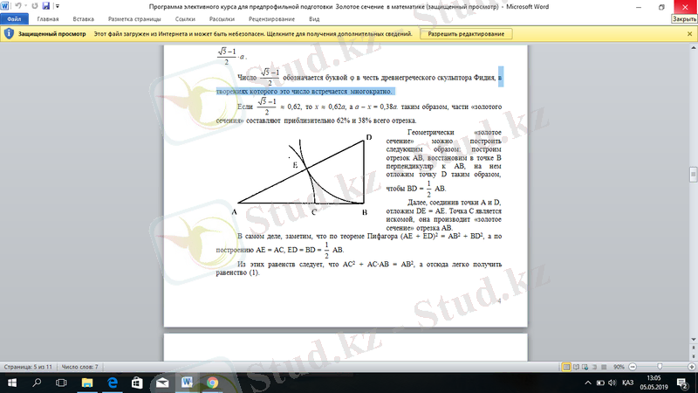Click the zoom in plus button

[691, 367]
